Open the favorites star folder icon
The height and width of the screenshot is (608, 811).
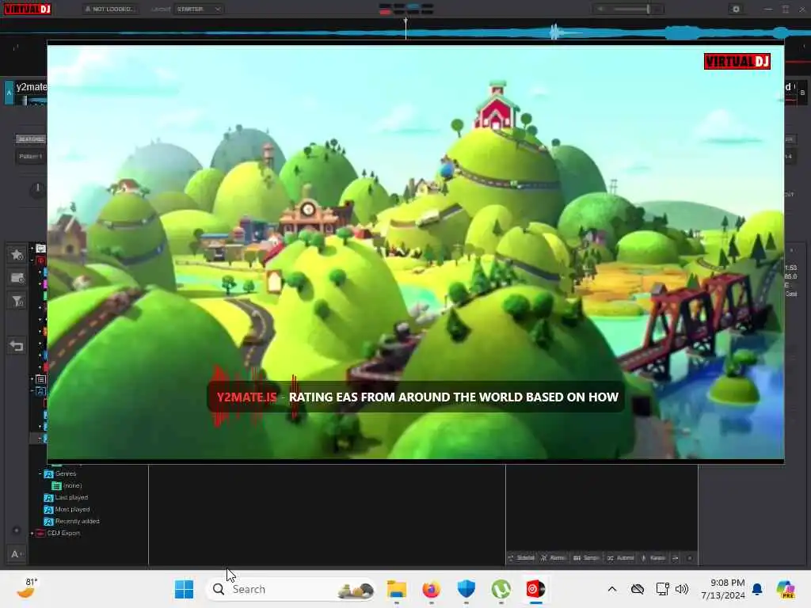point(17,254)
